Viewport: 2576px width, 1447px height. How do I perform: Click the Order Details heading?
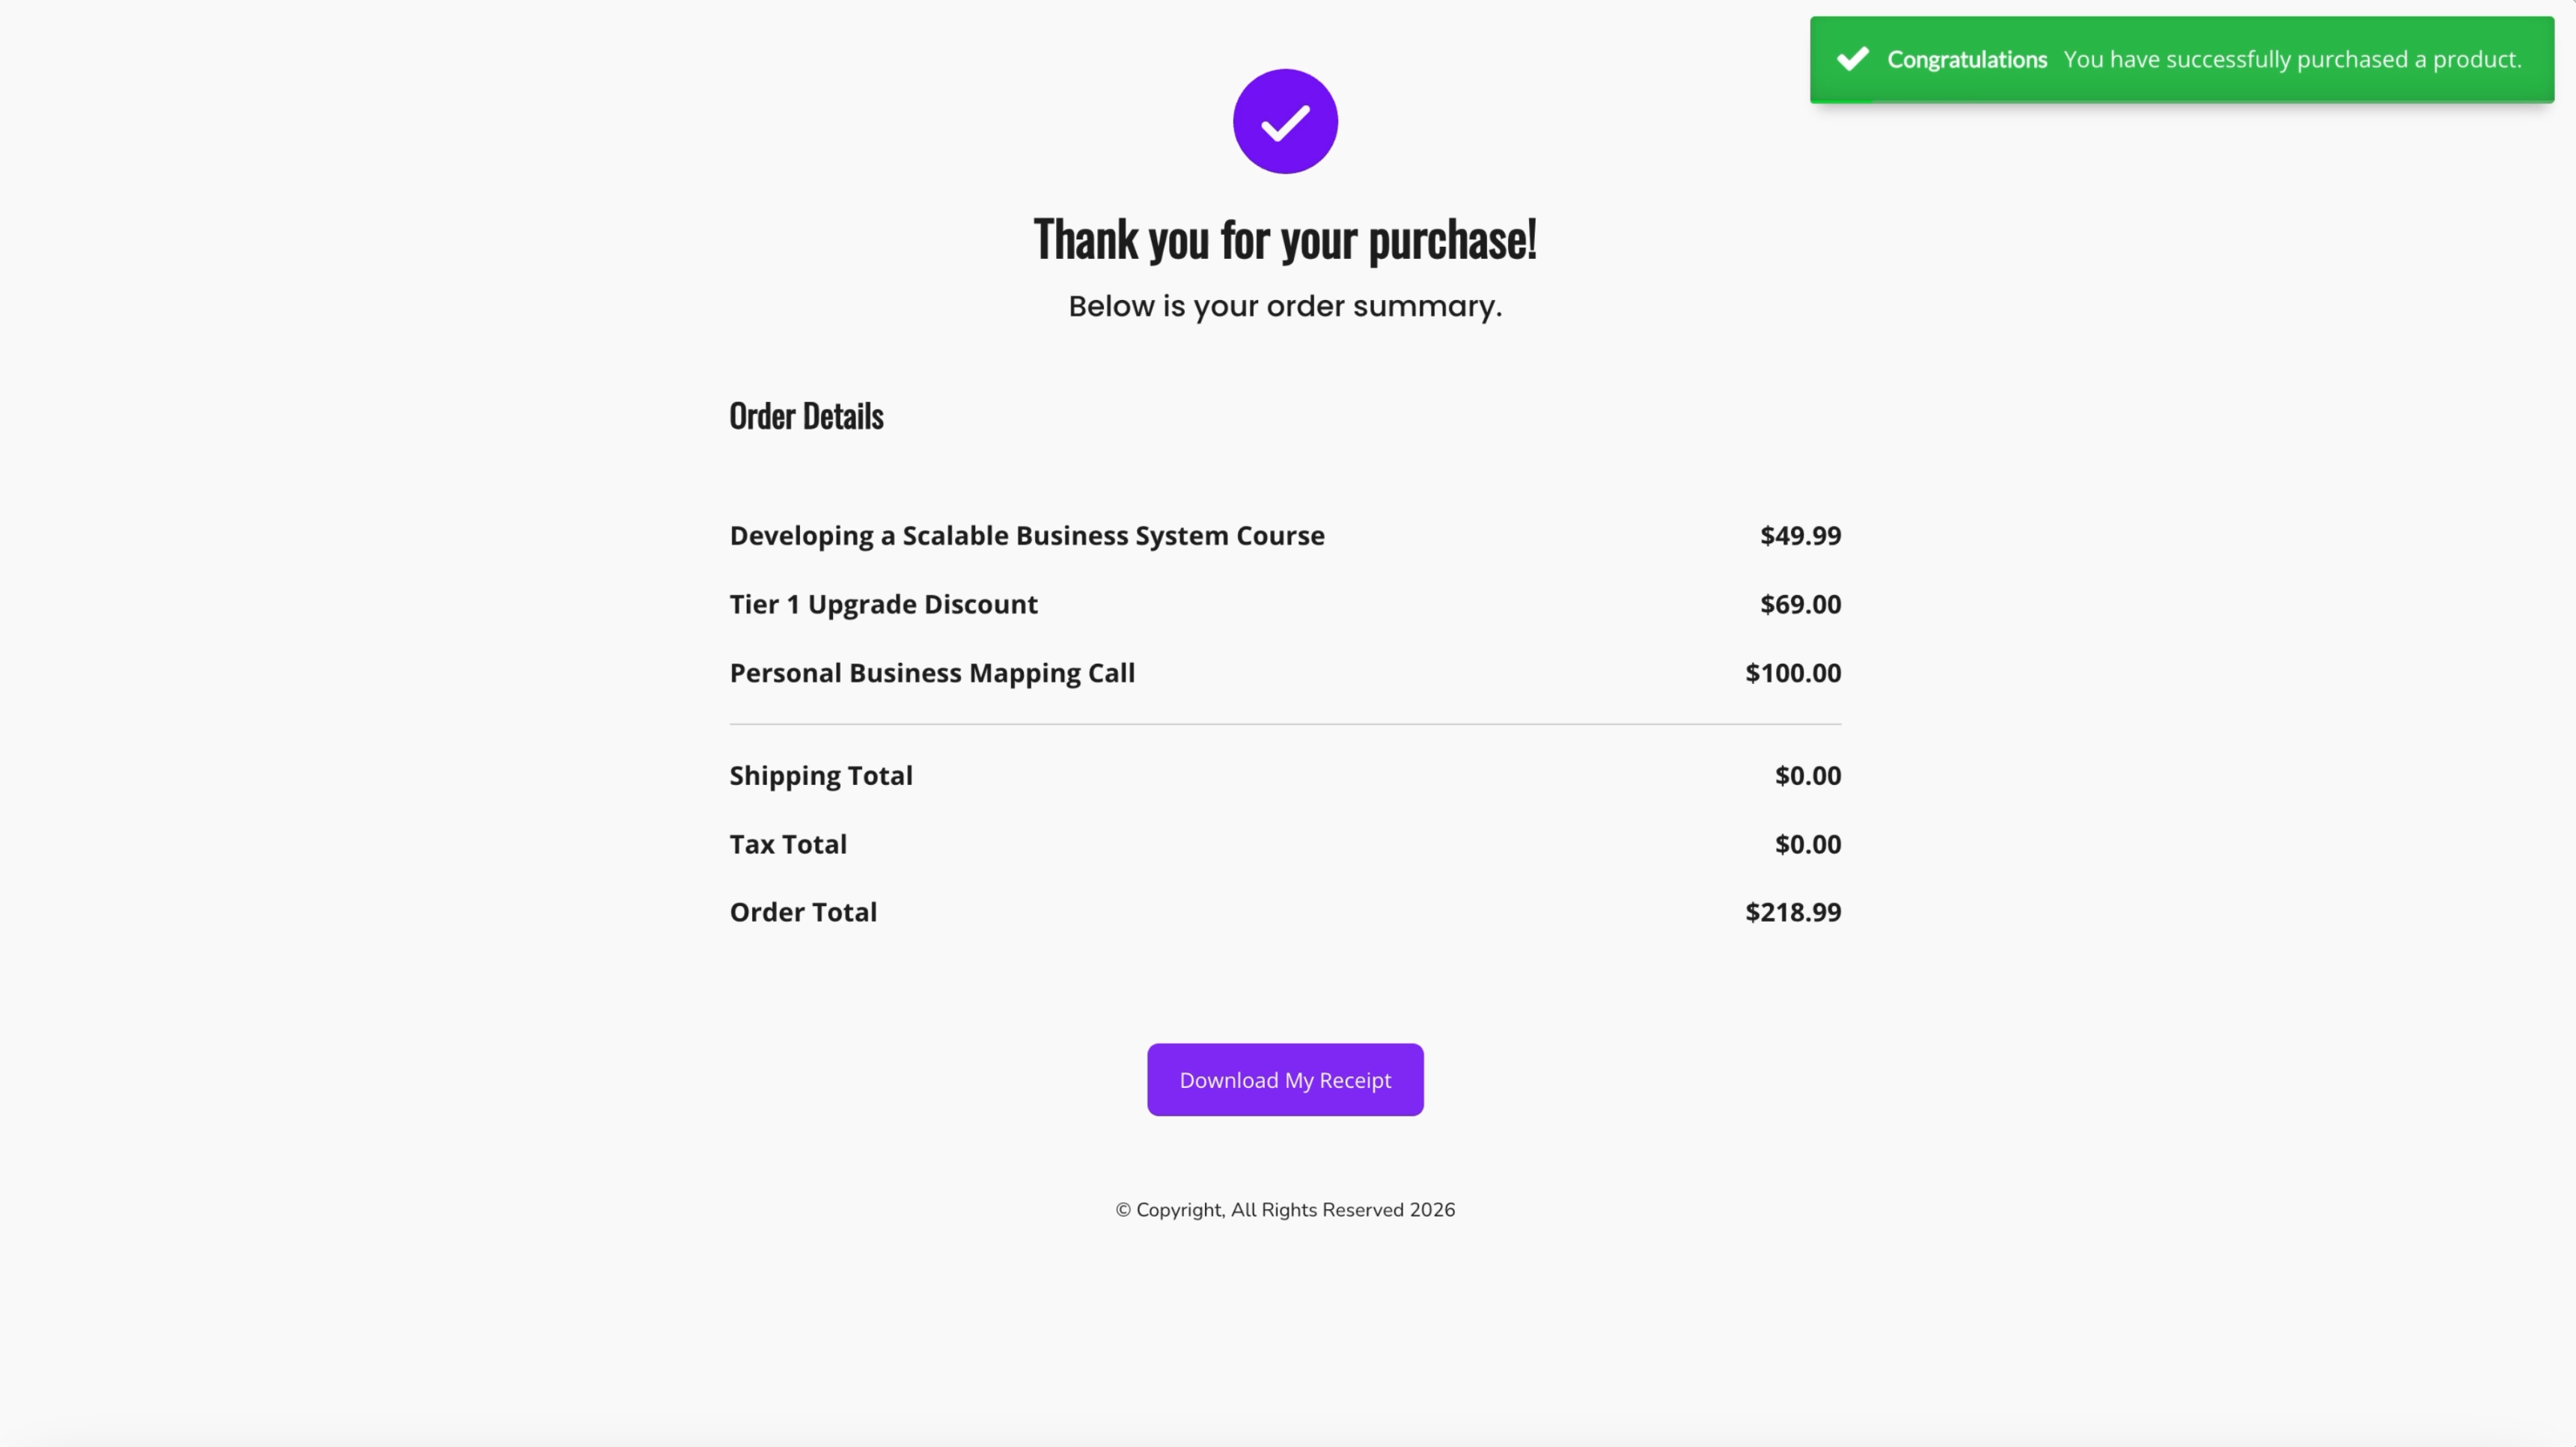(806, 416)
